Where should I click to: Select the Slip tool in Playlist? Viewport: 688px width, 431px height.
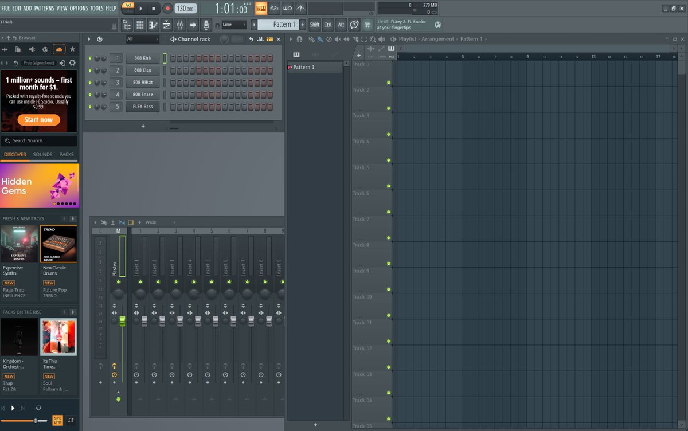pos(346,39)
